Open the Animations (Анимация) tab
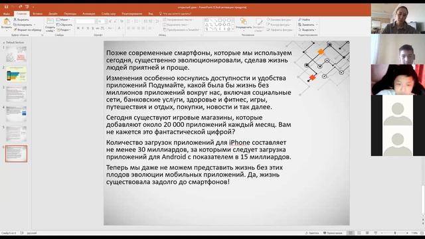 tap(88, 13)
